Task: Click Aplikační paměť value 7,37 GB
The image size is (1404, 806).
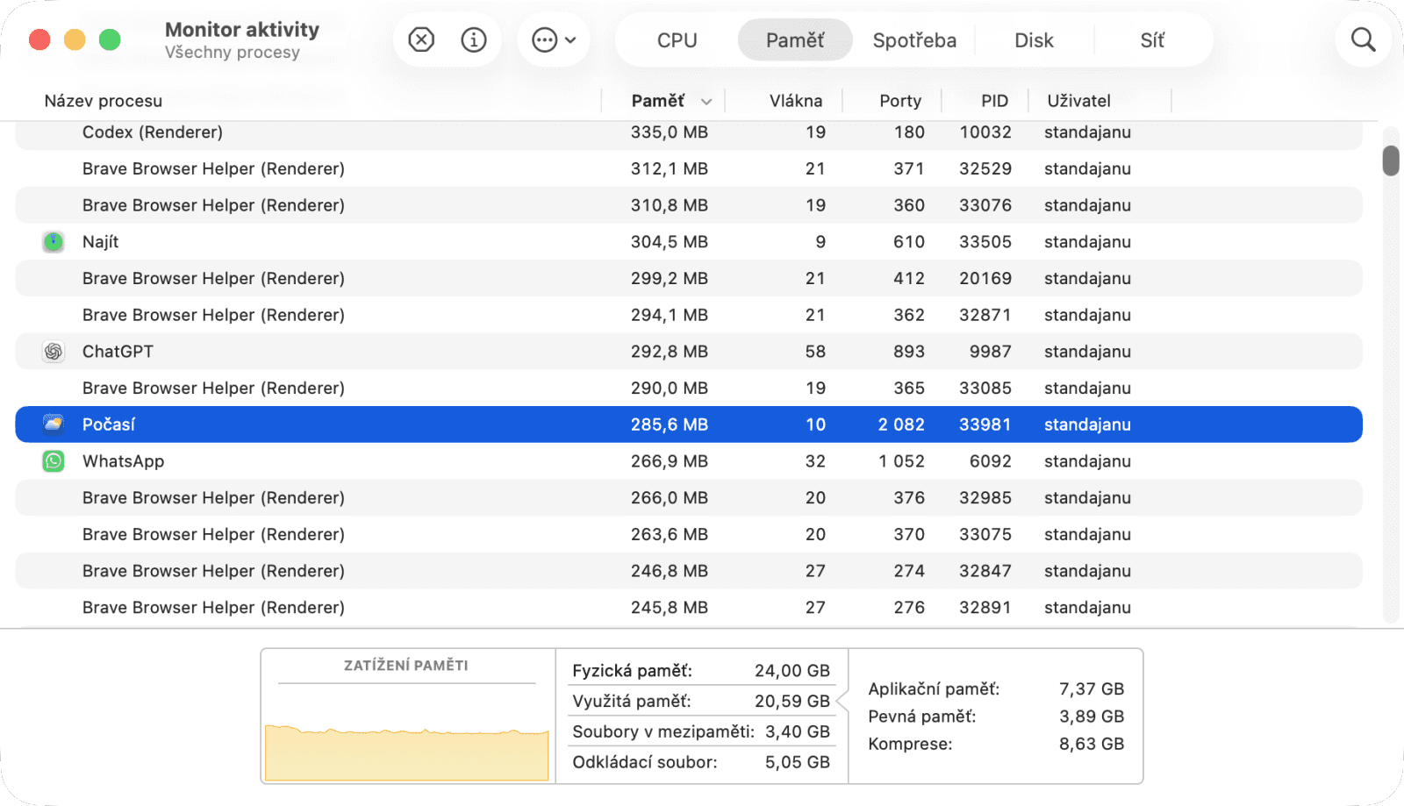Action: pyautogui.click(x=1092, y=689)
